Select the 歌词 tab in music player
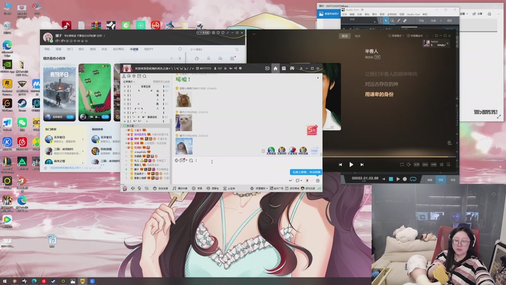This screenshot has height=285, width=506. pos(345,36)
